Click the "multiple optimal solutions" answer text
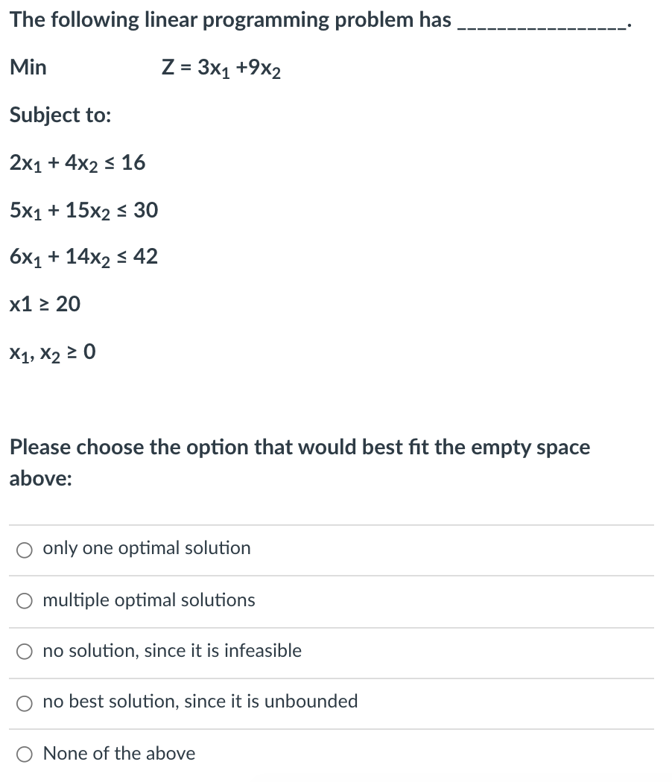 coord(149,600)
